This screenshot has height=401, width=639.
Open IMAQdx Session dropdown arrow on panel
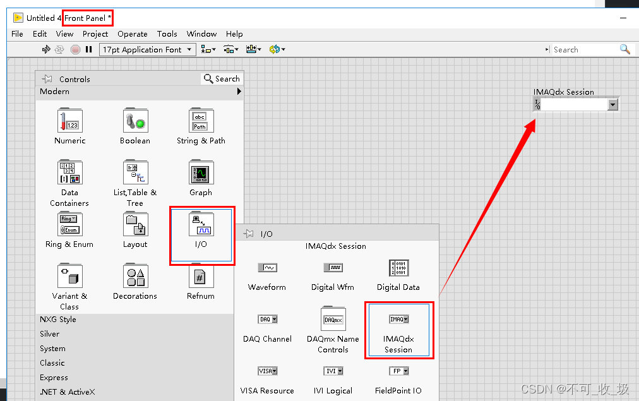point(612,105)
